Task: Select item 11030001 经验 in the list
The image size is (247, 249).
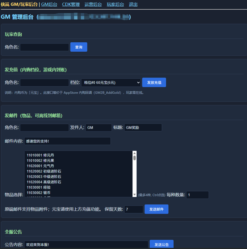Action: [x=79, y=188]
